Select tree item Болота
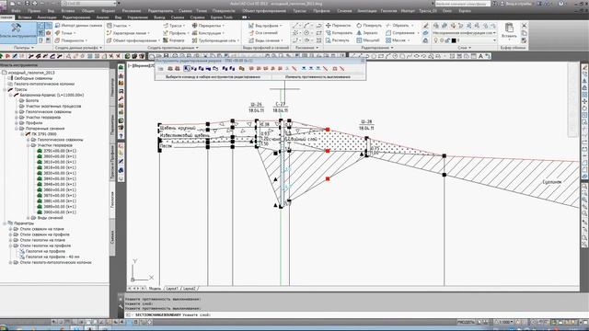The width and height of the screenshot is (589, 331). click(32, 100)
